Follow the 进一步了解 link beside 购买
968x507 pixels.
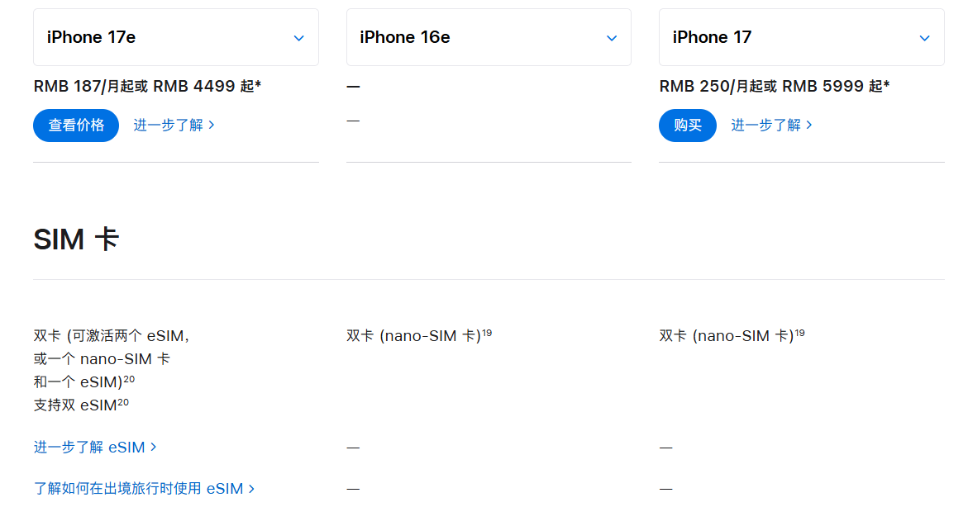coord(771,125)
